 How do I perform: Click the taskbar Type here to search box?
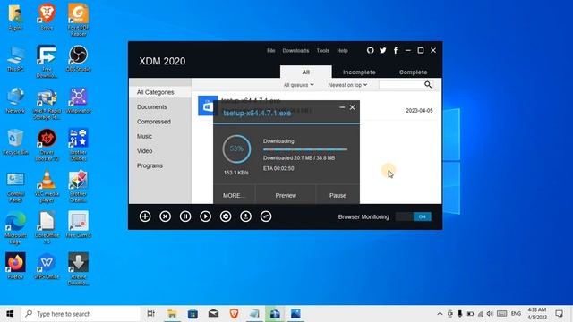[x=81, y=314]
